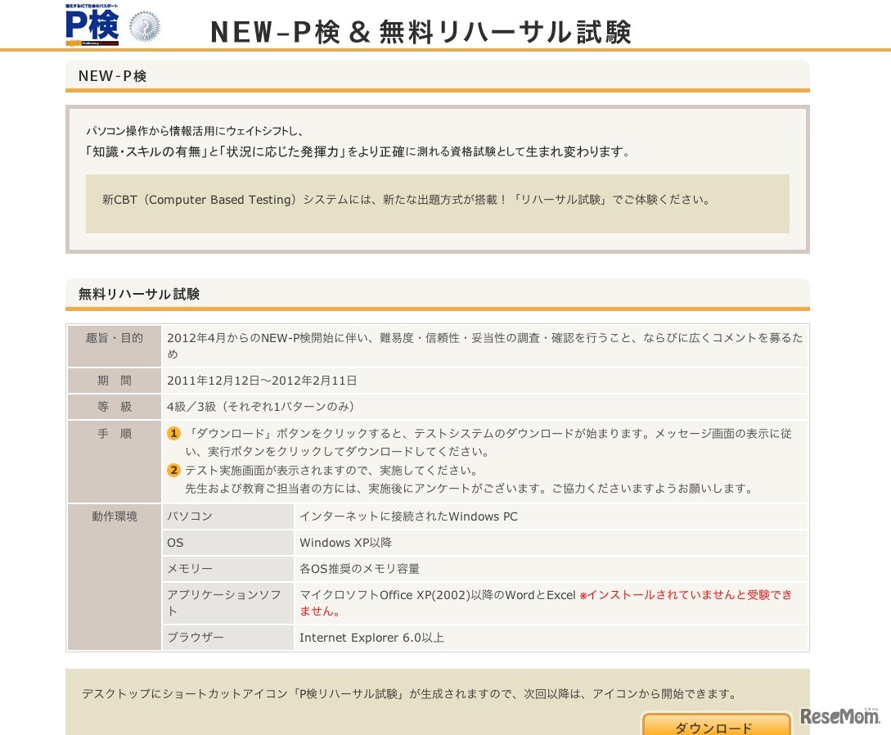Viewport: 891px width, 735px height.
Task: Click the date range 2011年12月12日〜2012年2月11日
Action: click(x=262, y=381)
